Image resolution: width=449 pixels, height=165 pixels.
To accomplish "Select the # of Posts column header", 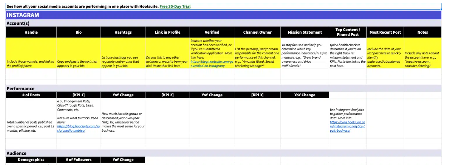I will tap(31, 95).
